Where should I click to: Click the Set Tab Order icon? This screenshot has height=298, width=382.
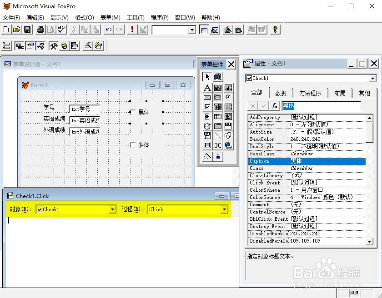(x=6, y=46)
